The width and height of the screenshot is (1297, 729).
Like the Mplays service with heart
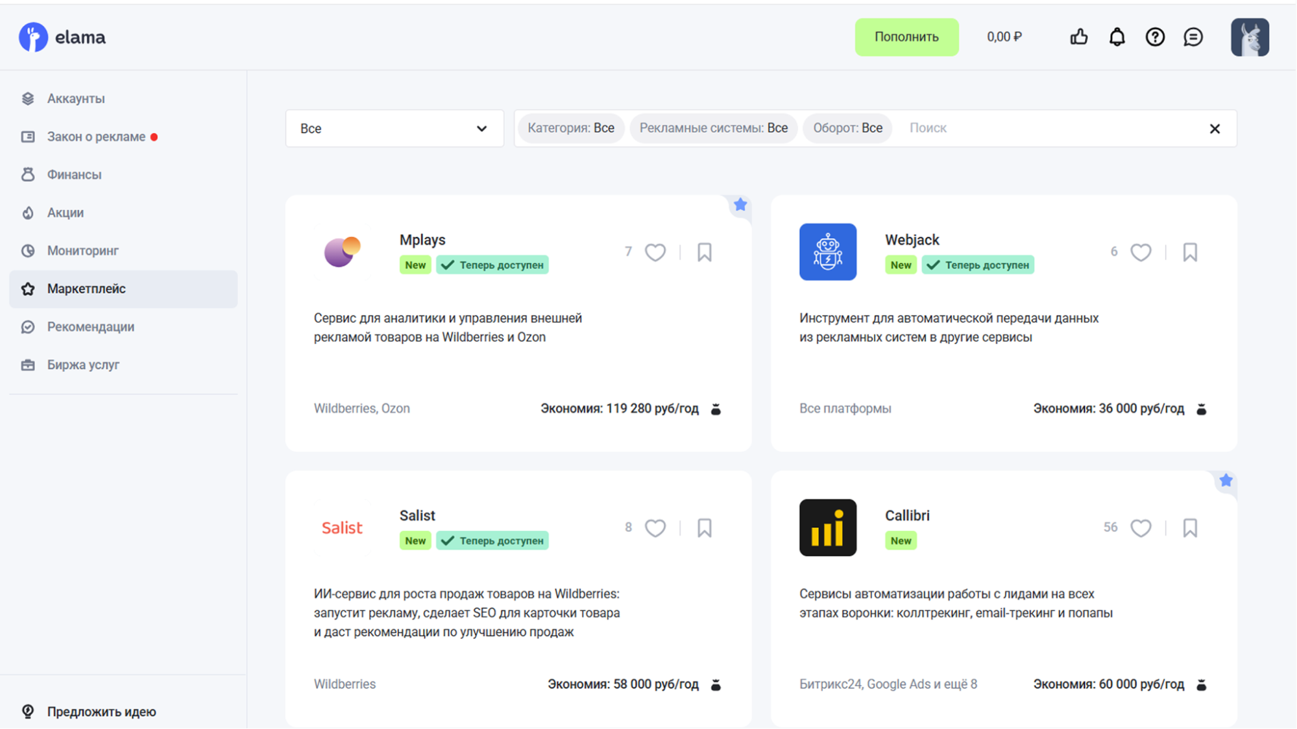click(655, 252)
